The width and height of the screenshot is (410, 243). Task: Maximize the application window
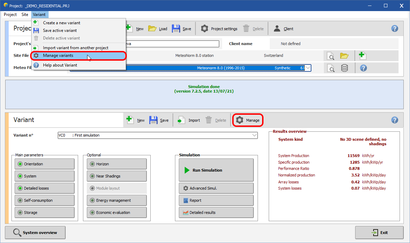coord(386,6)
